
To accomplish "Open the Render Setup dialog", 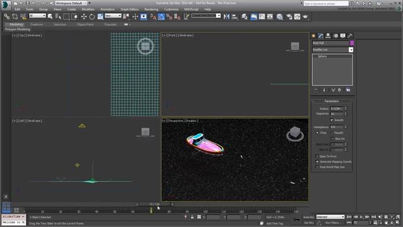I will pyautogui.click(x=289, y=17).
